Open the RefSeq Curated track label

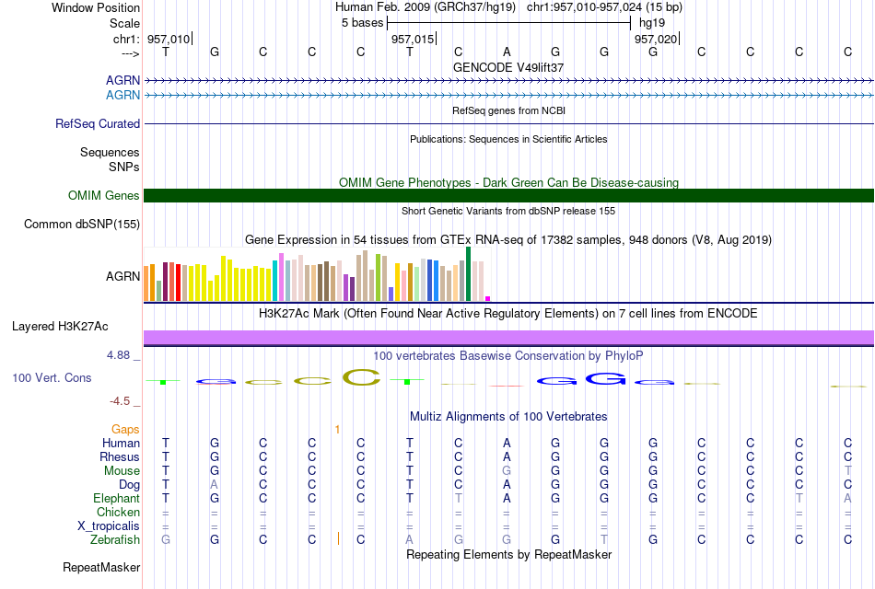pos(98,124)
